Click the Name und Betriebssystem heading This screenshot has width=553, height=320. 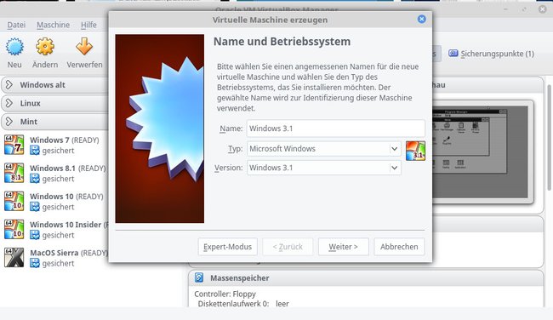[282, 42]
